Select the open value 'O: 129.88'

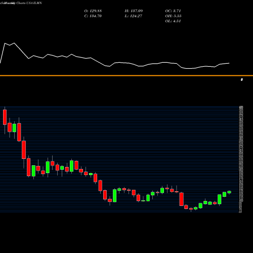click(x=93, y=11)
